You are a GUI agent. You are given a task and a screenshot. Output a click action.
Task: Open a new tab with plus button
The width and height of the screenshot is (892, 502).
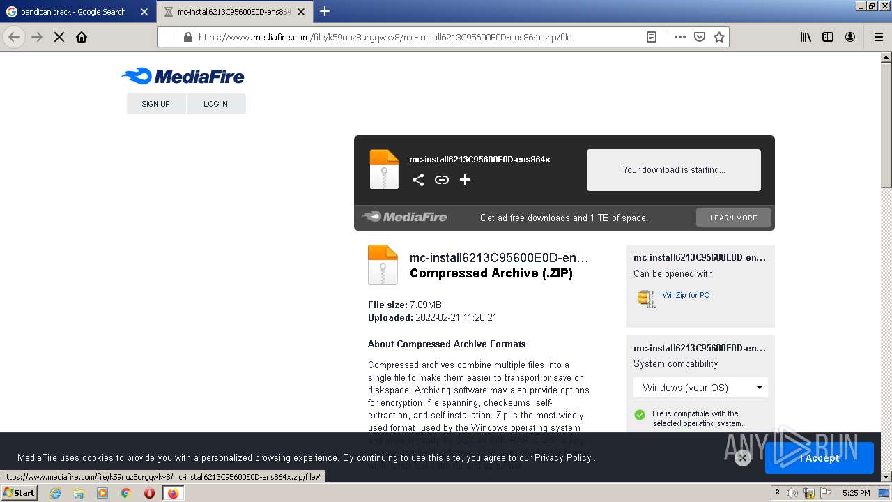[x=325, y=11]
